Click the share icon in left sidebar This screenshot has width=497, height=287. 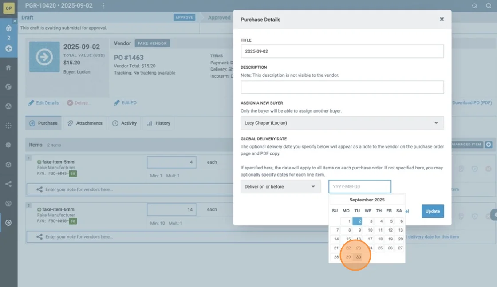[8, 184]
